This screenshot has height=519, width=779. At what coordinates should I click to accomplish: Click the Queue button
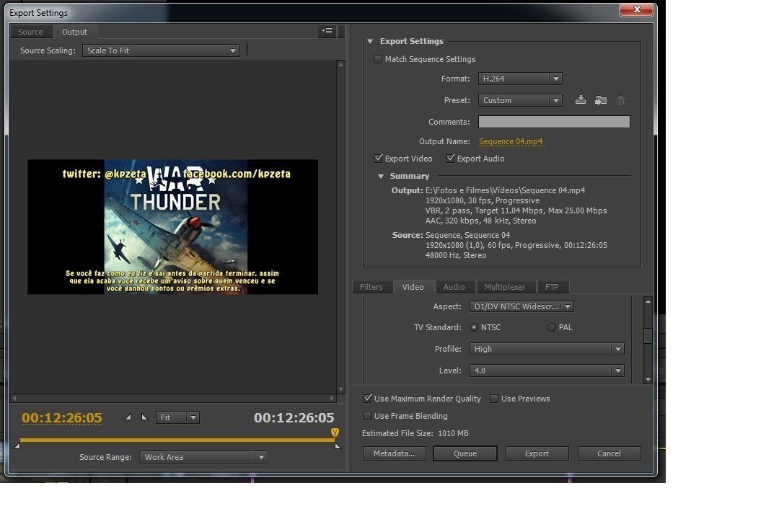465,453
